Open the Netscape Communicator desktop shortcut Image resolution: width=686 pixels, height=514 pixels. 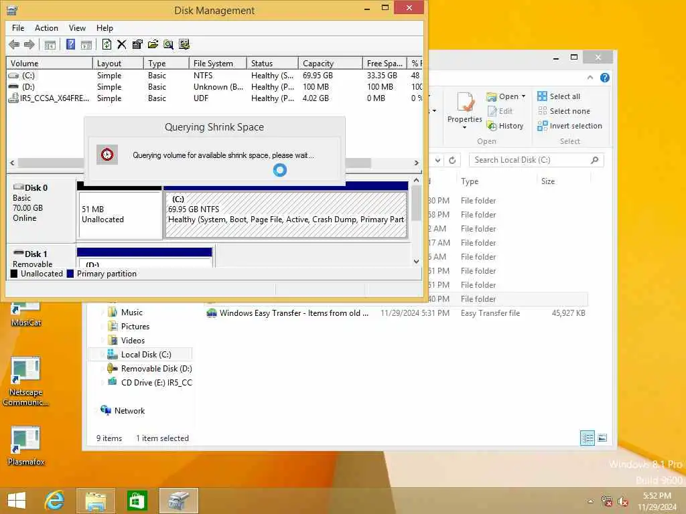tap(26, 381)
